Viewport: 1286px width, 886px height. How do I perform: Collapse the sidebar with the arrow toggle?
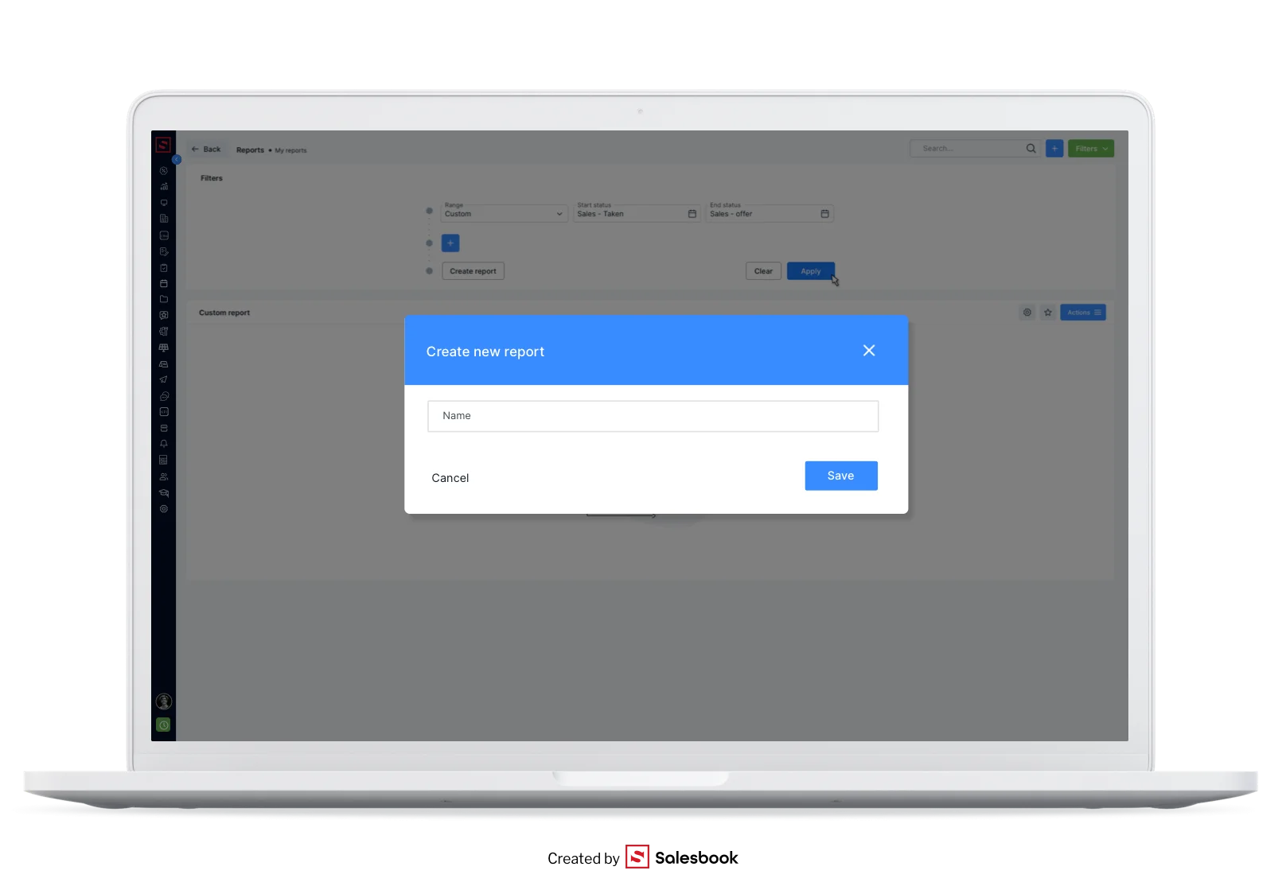(x=177, y=160)
